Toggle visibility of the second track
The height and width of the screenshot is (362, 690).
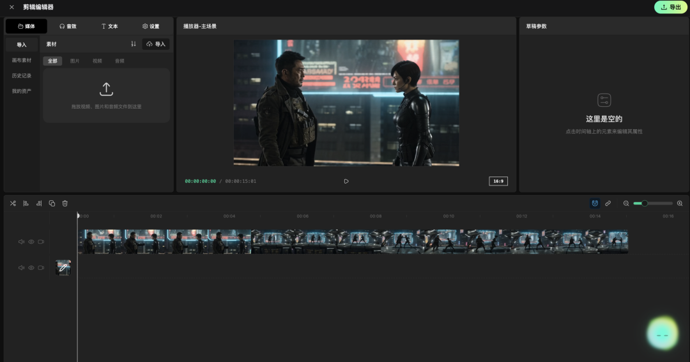point(31,268)
